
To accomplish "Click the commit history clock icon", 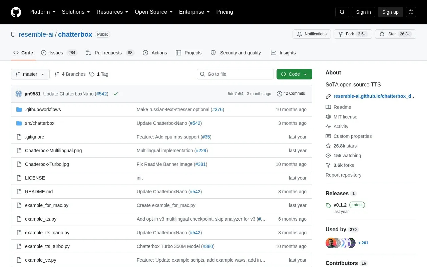I will (280, 94).
